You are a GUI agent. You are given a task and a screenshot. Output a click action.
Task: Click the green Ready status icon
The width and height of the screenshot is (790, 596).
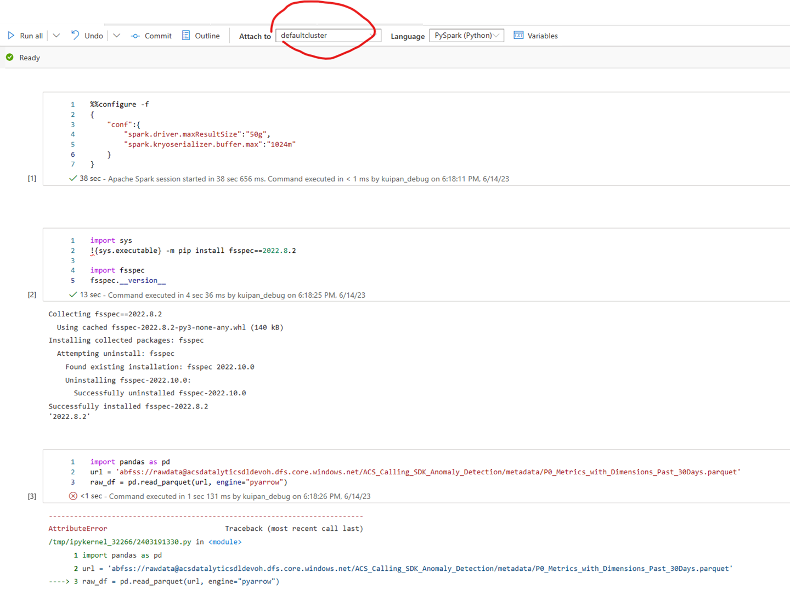point(10,57)
